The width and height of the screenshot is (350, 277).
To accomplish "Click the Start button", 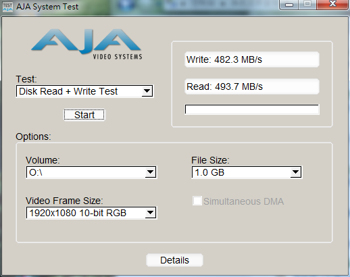I will [84, 115].
